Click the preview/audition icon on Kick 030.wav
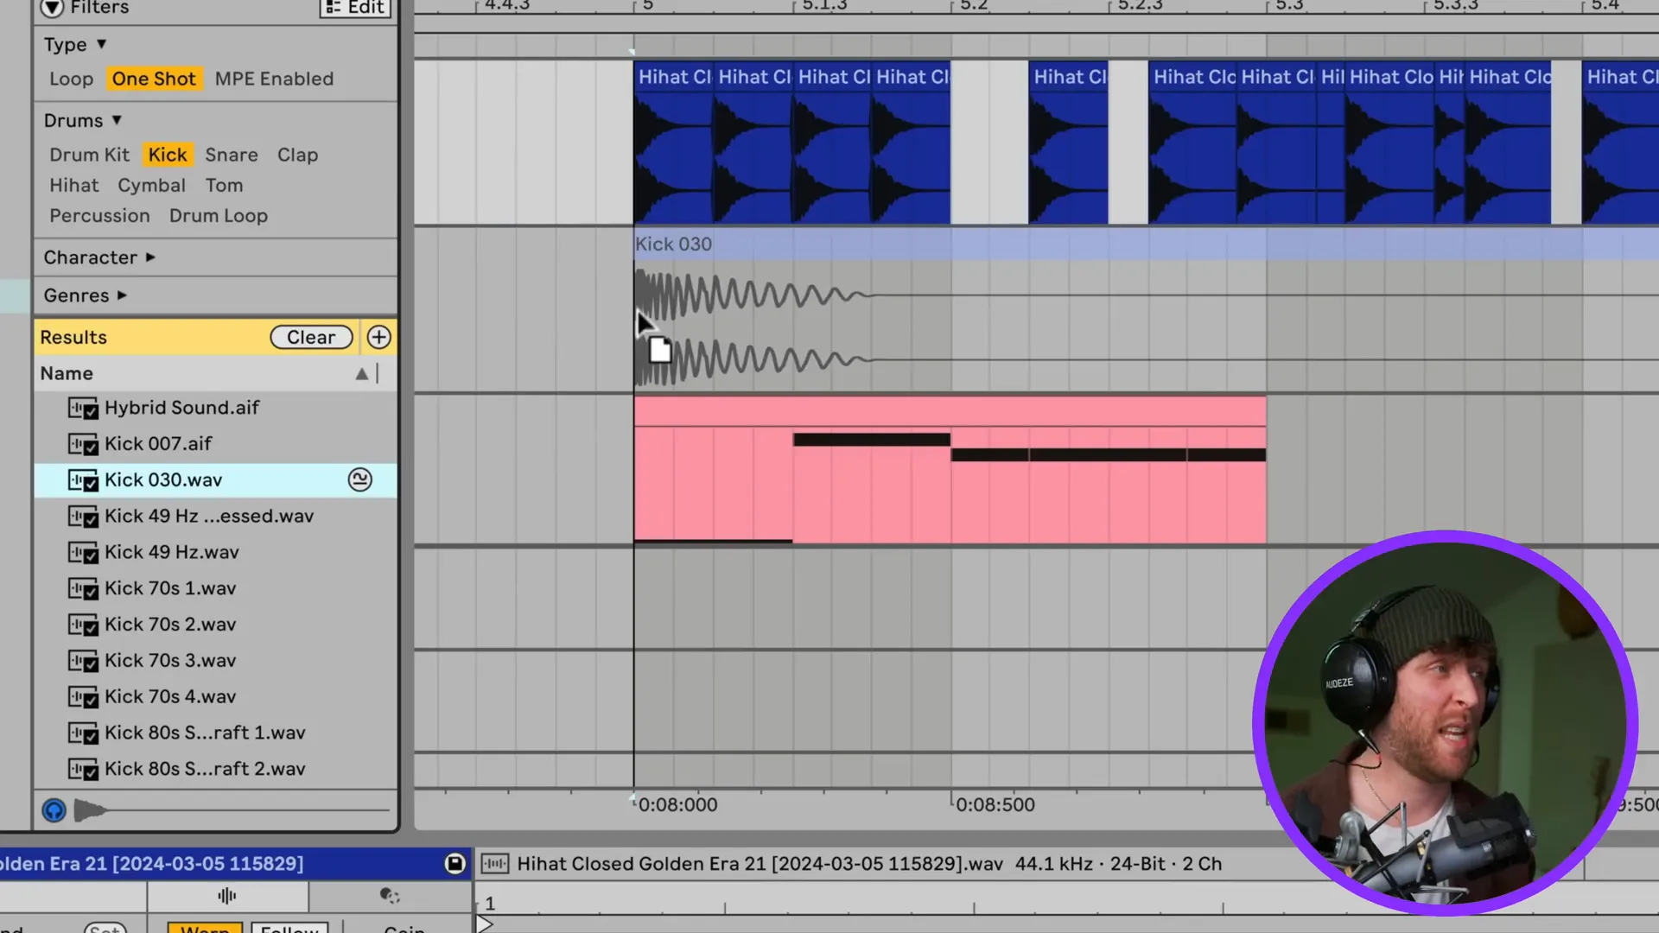Screen dimensions: 1659x933 coord(361,479)
